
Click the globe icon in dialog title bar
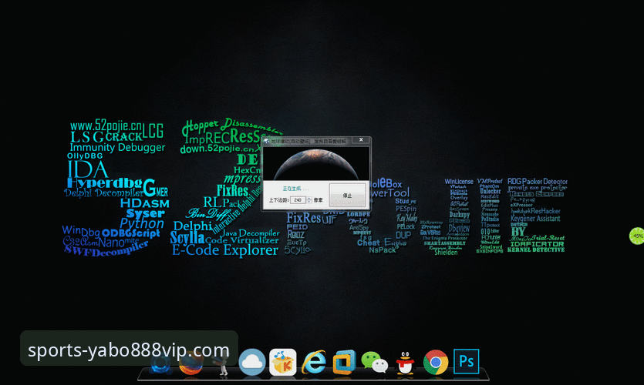[x=267, y=141]
